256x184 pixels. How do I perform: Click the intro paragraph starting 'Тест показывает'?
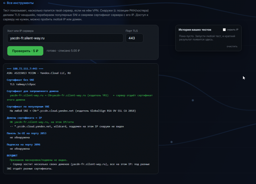(x=76, y=15)
